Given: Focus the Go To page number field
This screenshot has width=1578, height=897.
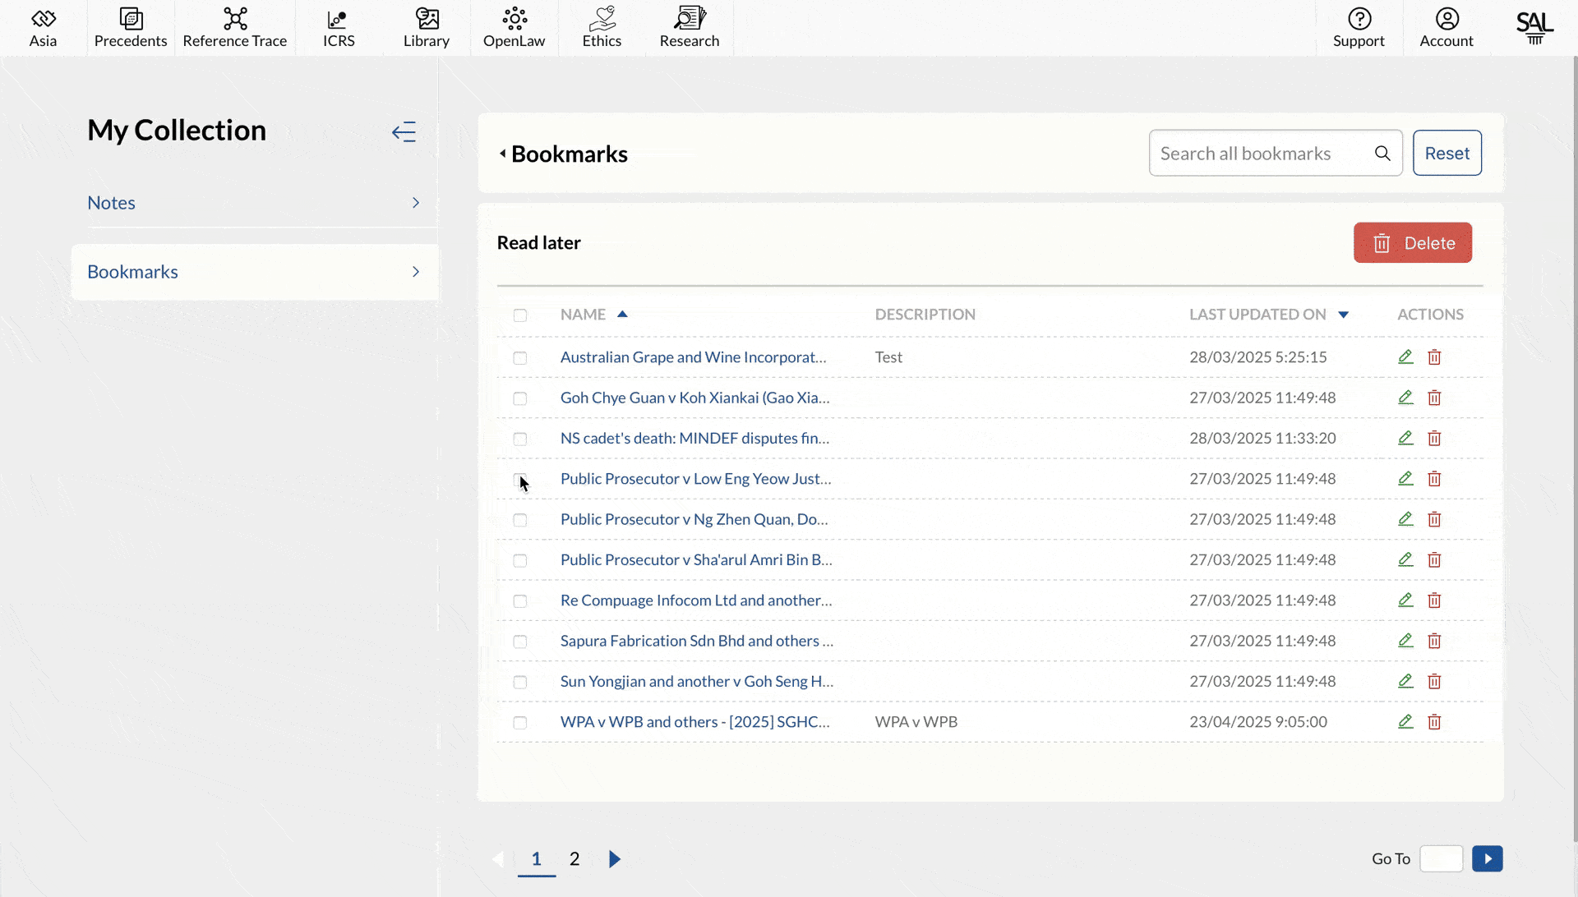Looking at the screenshot, I should point(1442,858).
